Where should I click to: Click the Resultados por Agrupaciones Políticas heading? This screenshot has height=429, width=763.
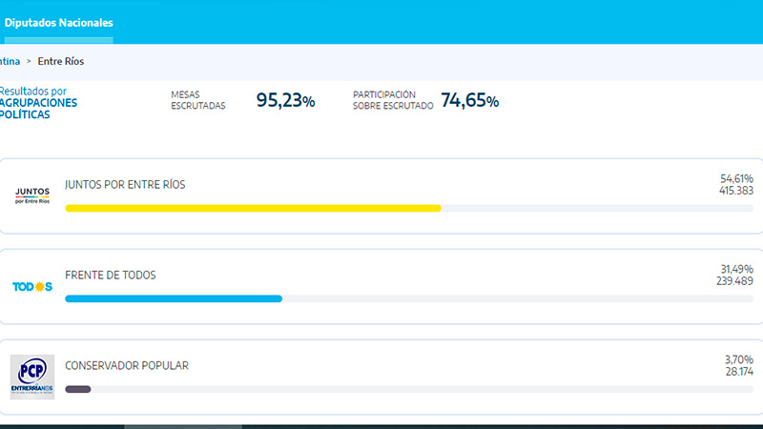tap(38, 103)
